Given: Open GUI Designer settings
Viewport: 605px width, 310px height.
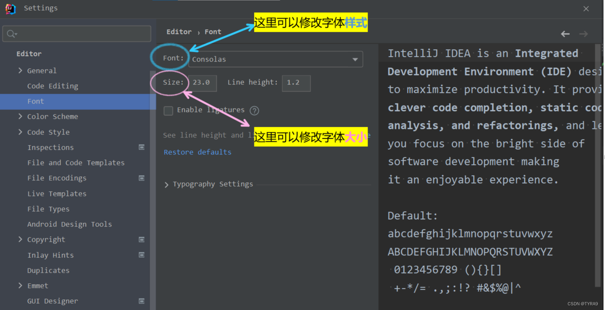Looking at the screenshot, I should point(53,301).
